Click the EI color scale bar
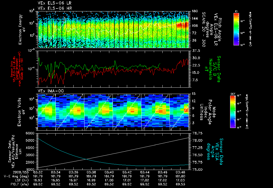The image size is (273, 188). [236, 29]
